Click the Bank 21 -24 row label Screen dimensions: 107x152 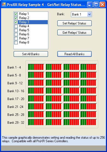click(15, 107)
